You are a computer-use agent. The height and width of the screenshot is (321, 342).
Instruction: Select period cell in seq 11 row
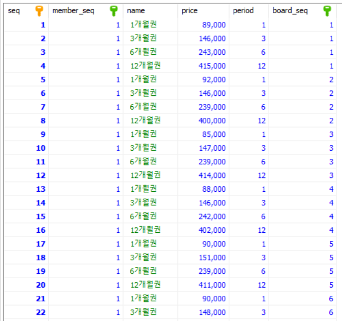coord(249,162)
